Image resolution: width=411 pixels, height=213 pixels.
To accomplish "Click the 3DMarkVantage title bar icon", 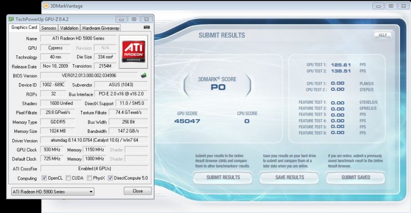I will [x=46, y=6].
